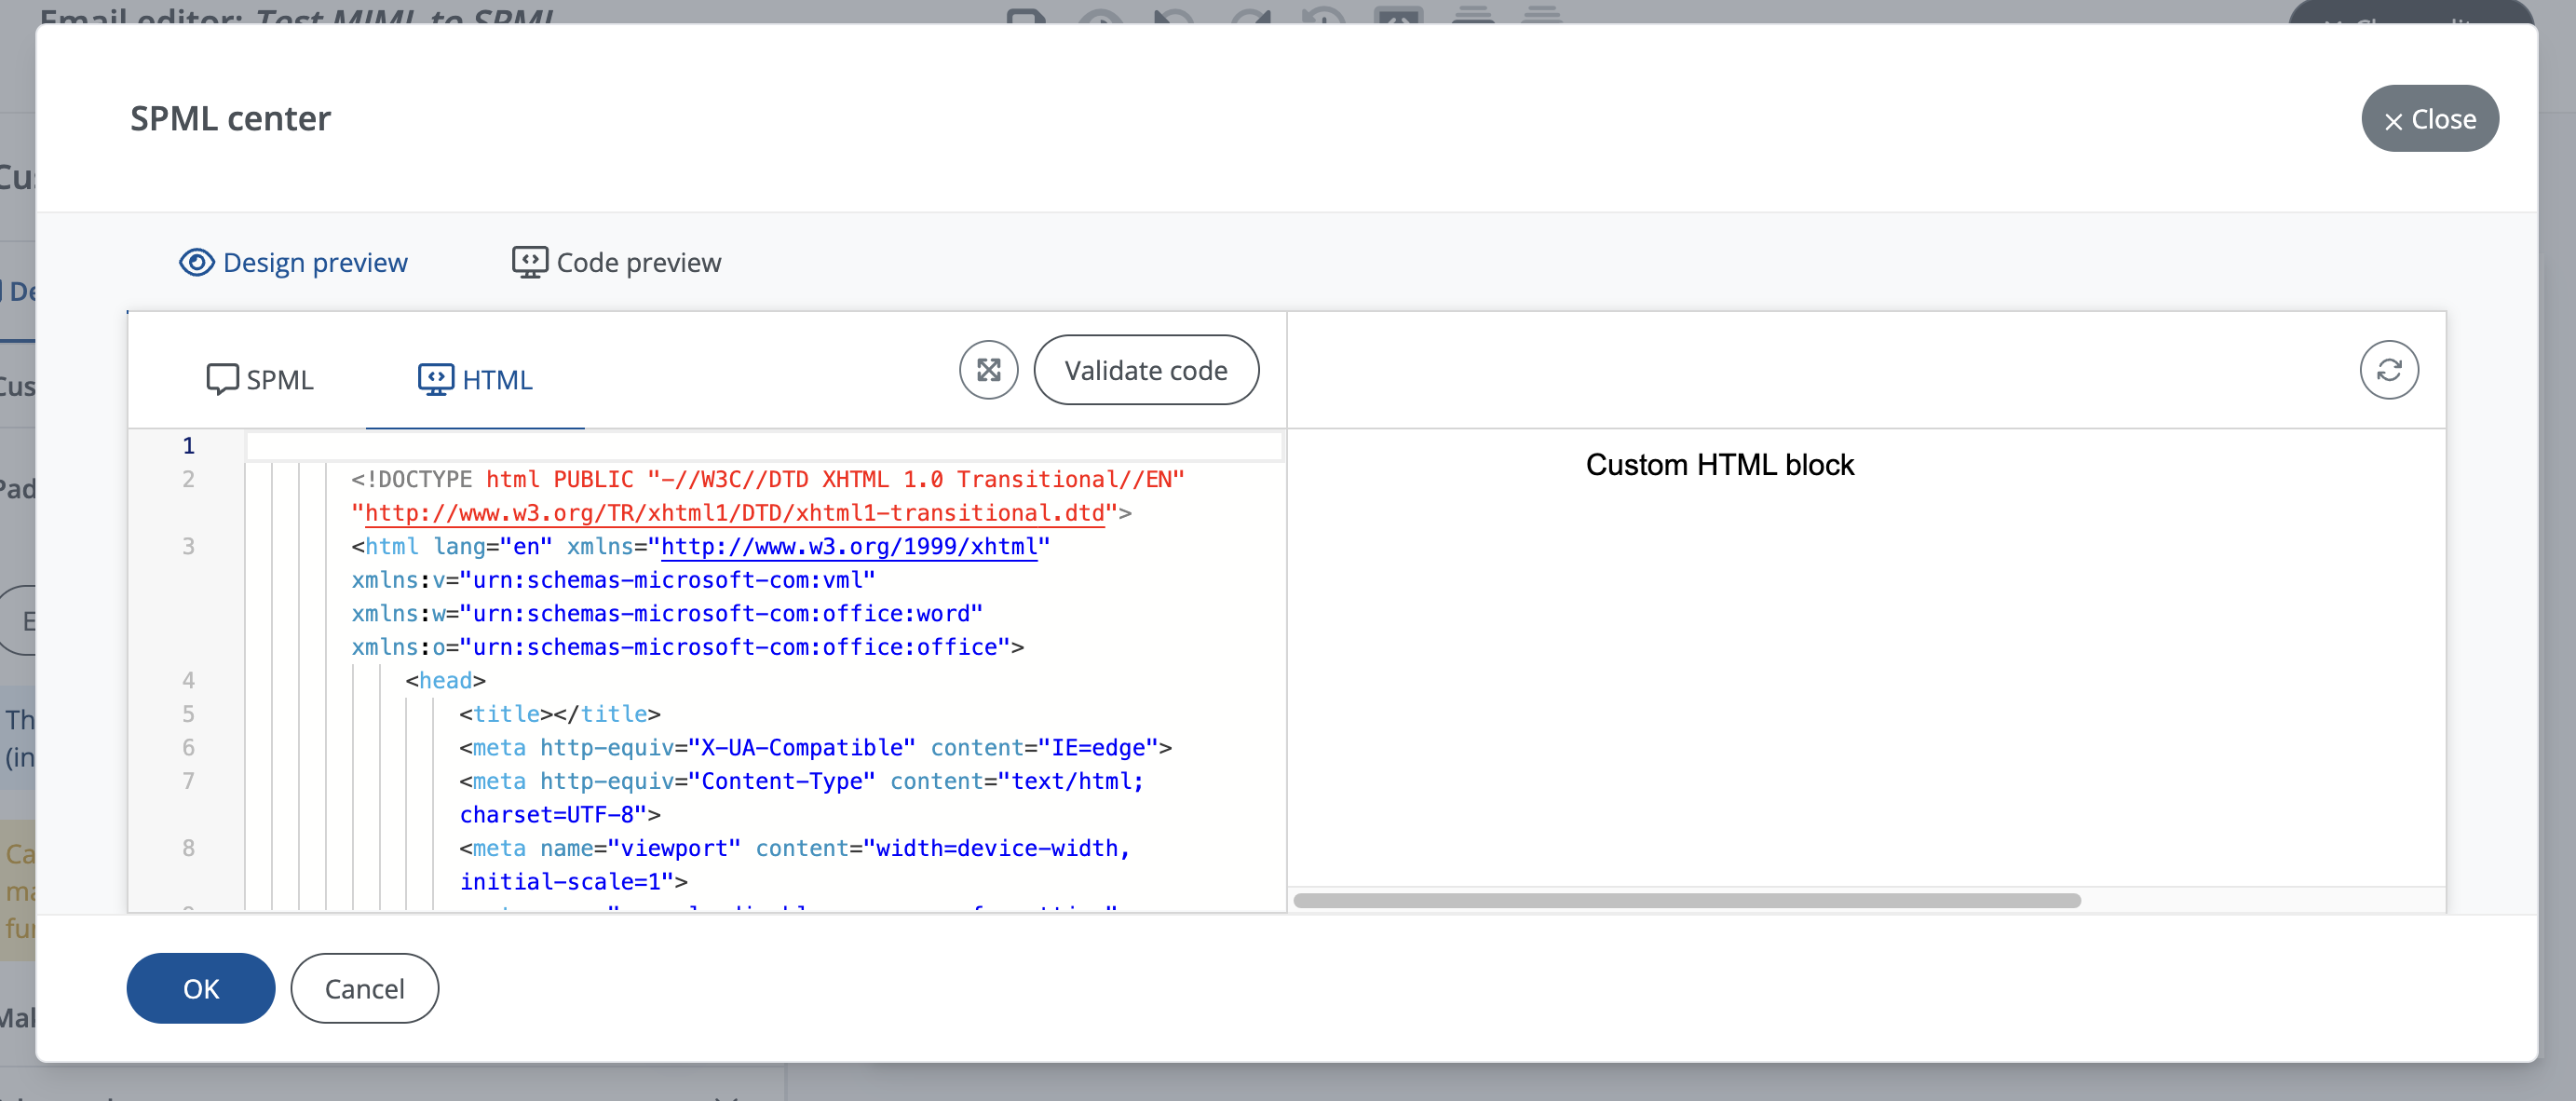
Task: Click the Validate code button
Action: (x=1146, y=370)
